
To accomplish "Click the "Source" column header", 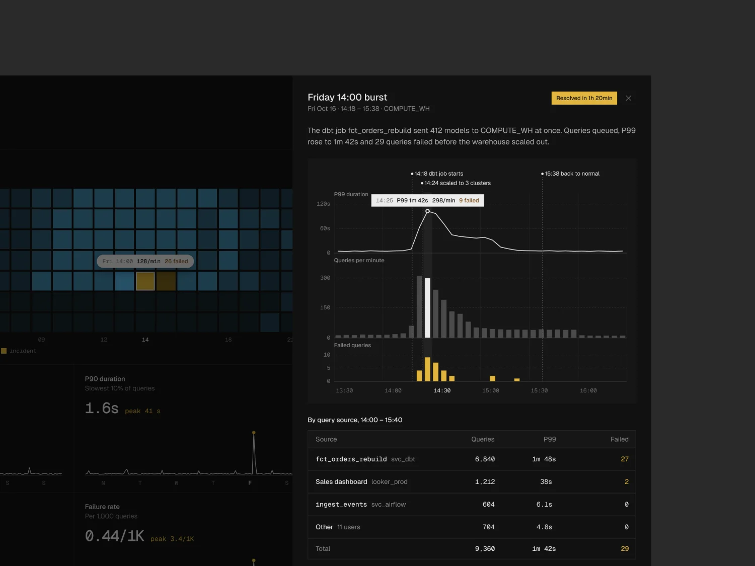I will coord(326,439).
